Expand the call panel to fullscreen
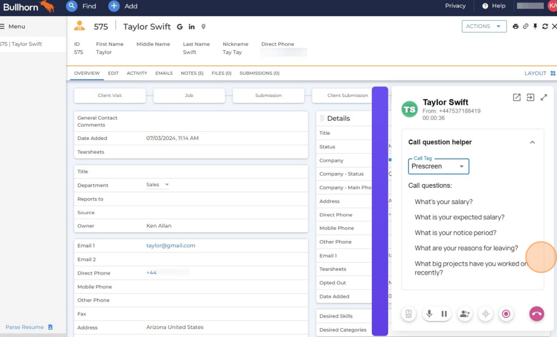This screenshot has height=337, width=557. pyautogui.click(x=544, y=98)
